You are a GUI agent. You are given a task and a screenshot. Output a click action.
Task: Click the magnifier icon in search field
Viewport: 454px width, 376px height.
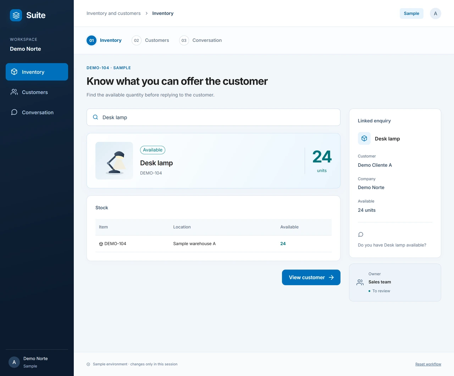95,117
